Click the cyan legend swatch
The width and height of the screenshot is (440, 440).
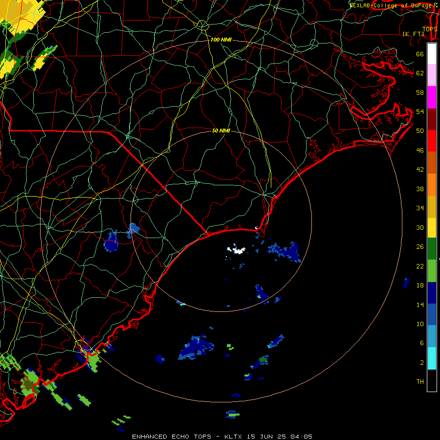pyautogui.click(x=432, y=358)
